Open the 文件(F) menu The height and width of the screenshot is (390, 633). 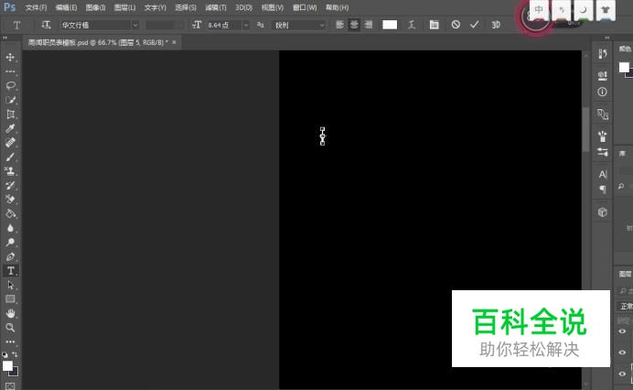[36, 7]
